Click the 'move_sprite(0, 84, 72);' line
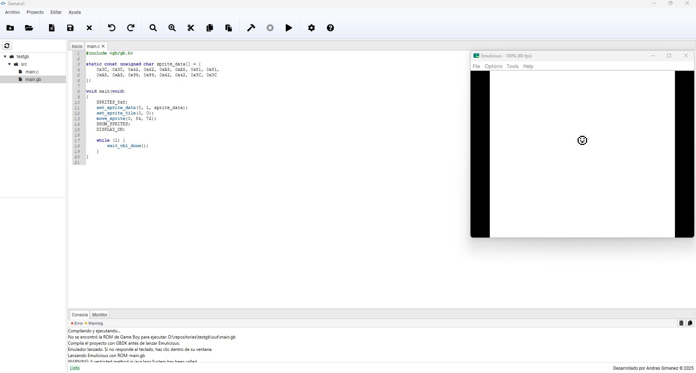The width and height of the screenshot is (696, 373). (x=126, y=119)
